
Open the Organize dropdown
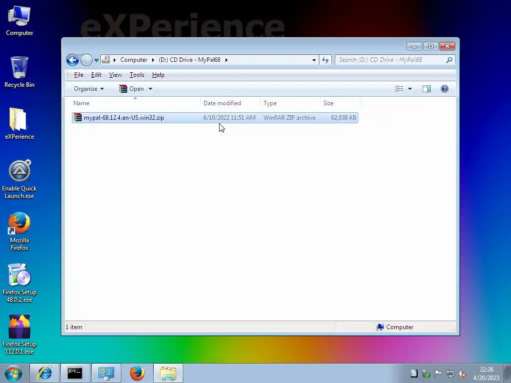click(x=89, y=89)
